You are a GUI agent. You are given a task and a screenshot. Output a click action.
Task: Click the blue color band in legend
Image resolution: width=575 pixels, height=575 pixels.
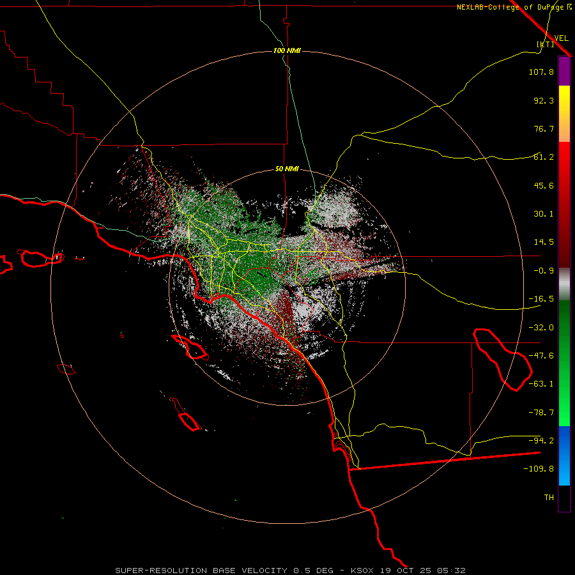[564, 456]
